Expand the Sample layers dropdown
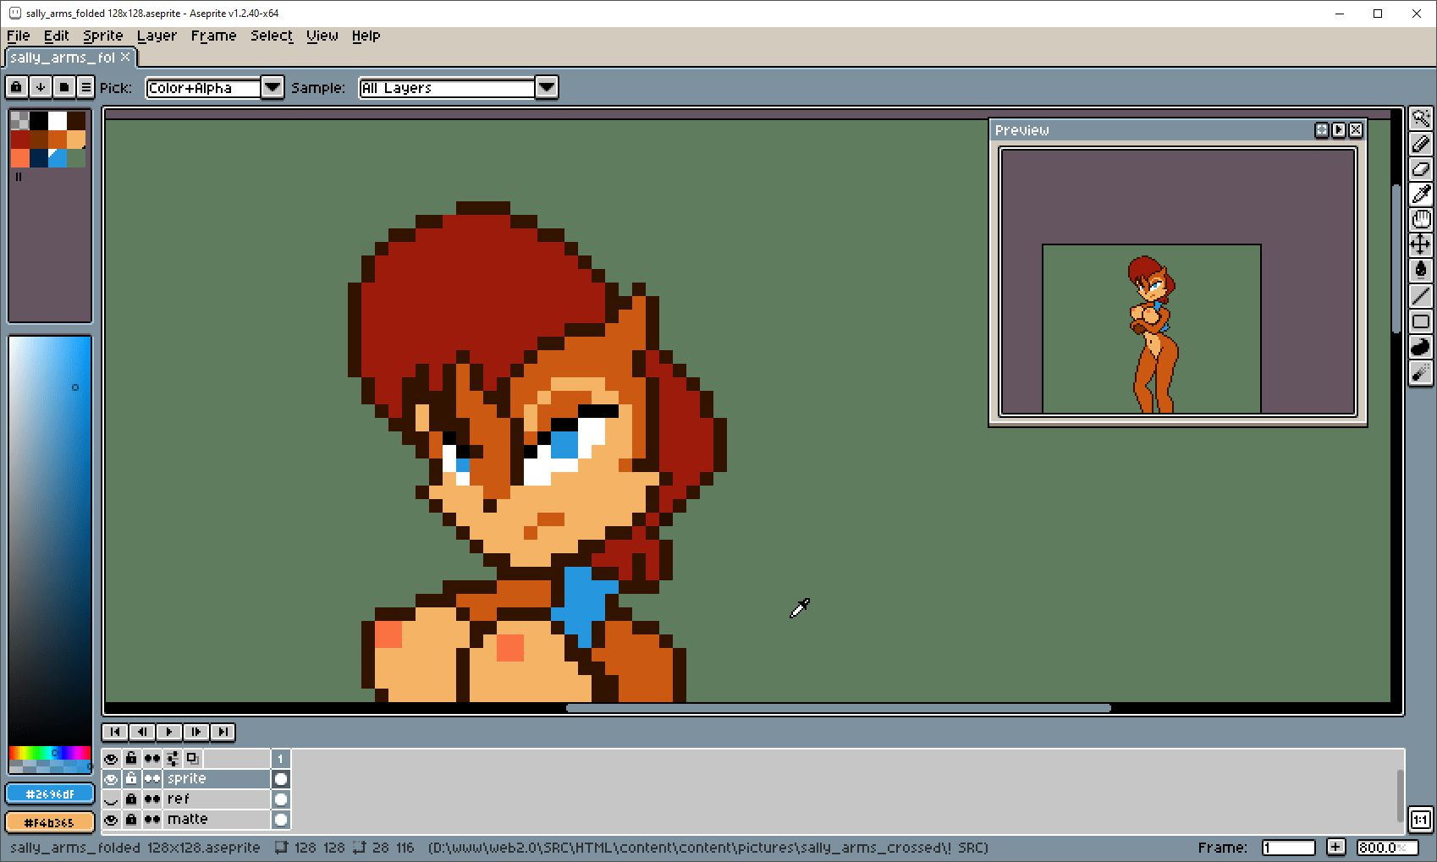 pyautogui.click(x=547, y=88)
